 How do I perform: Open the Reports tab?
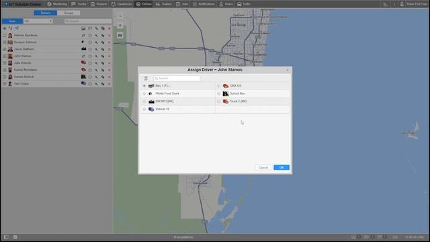pyautogui.click(x=99, y=4)
